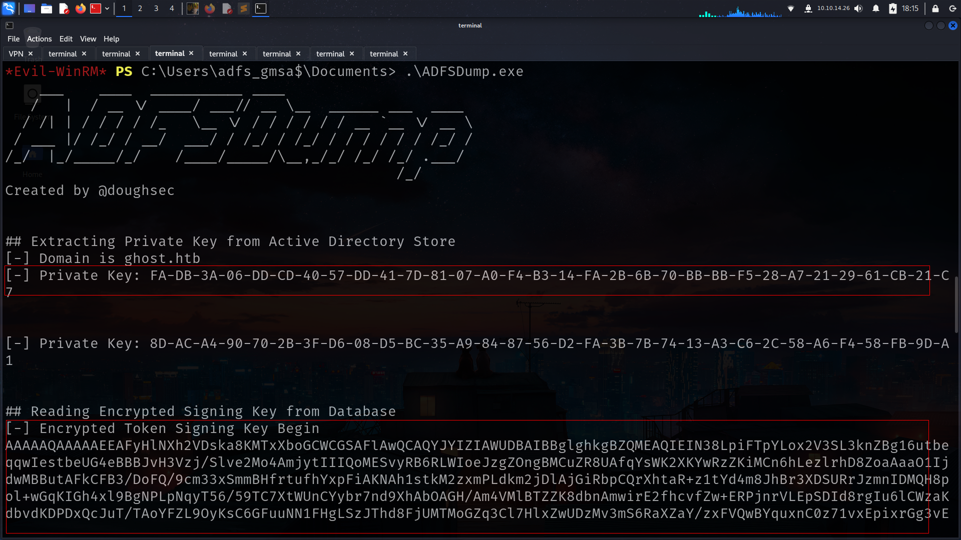Click the terminal window menu icon
This screenshot has height=540, width=961.
10,25
